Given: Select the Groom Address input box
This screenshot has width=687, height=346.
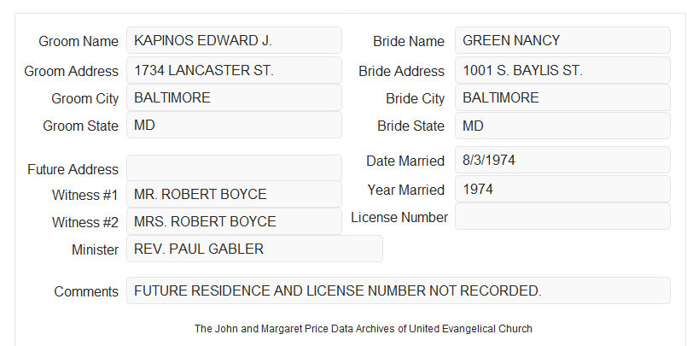Looking at the screenshot, I should [234, 70].
